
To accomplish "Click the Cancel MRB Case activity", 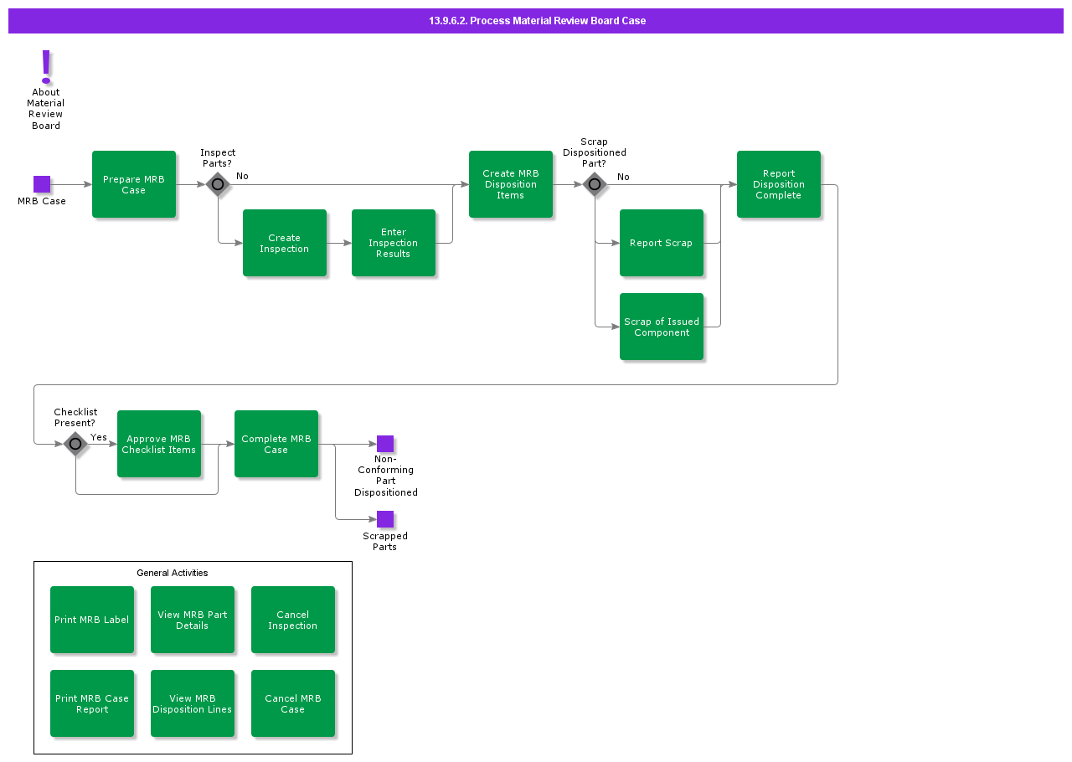I will click(293, 703).
